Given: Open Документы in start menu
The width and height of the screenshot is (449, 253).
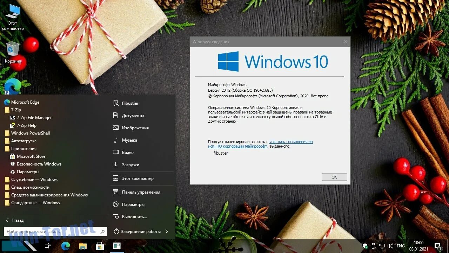Looking at the screenshot, I should [128, 116].
